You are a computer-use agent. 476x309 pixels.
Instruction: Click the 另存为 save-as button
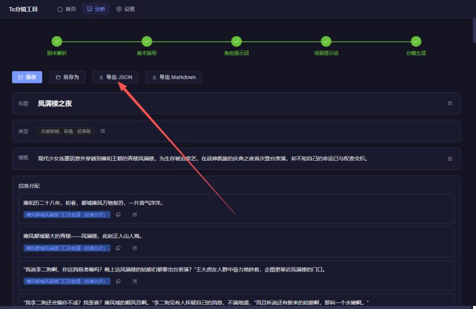(x=68, y=77)
